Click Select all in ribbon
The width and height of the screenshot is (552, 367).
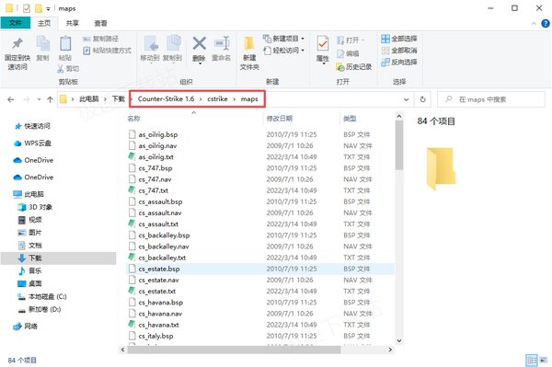click(399, 39)
